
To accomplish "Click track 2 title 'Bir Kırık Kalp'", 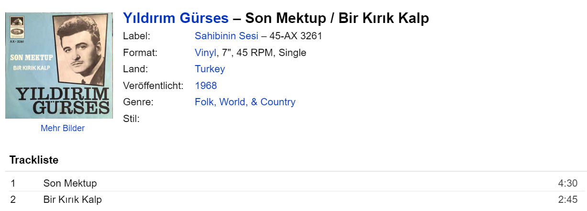I will [x=72, y=200].
